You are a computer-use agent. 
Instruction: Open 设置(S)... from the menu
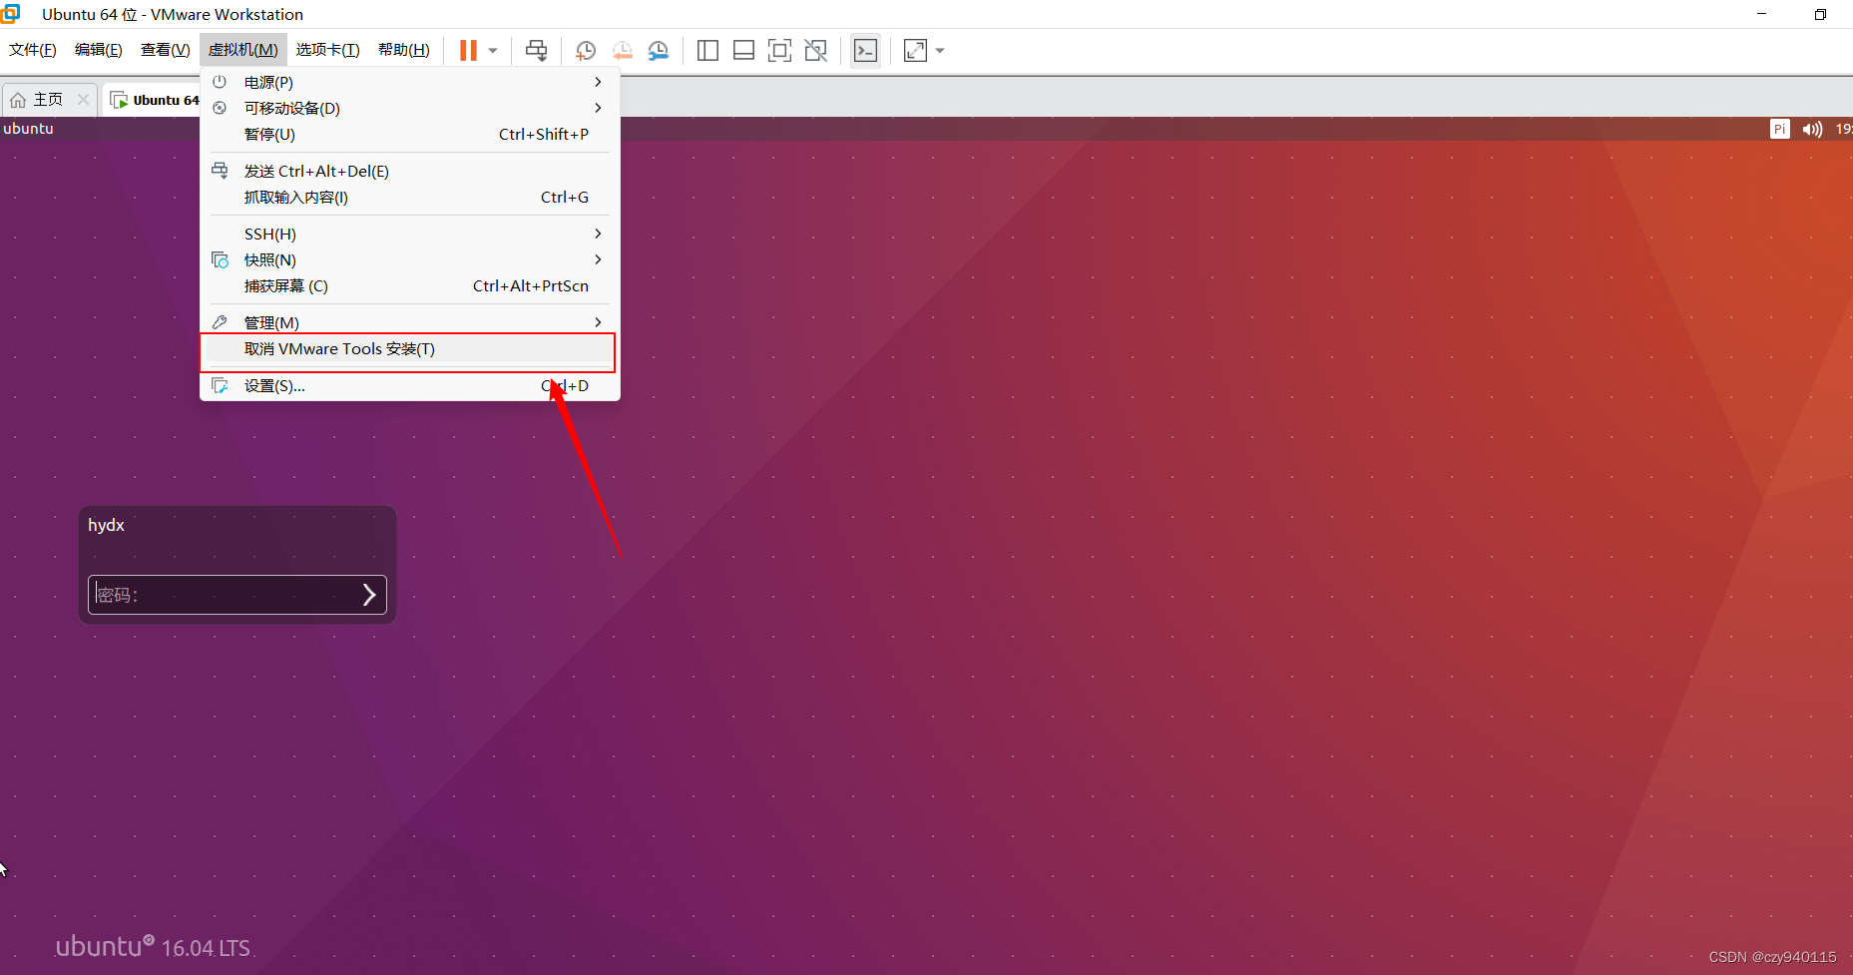[410, 385]
